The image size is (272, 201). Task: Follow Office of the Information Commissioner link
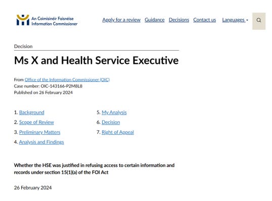pos(67,79)
